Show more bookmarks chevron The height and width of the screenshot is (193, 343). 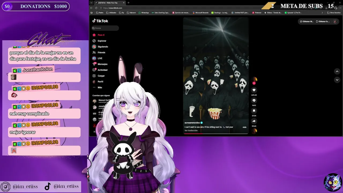(322, 13)
